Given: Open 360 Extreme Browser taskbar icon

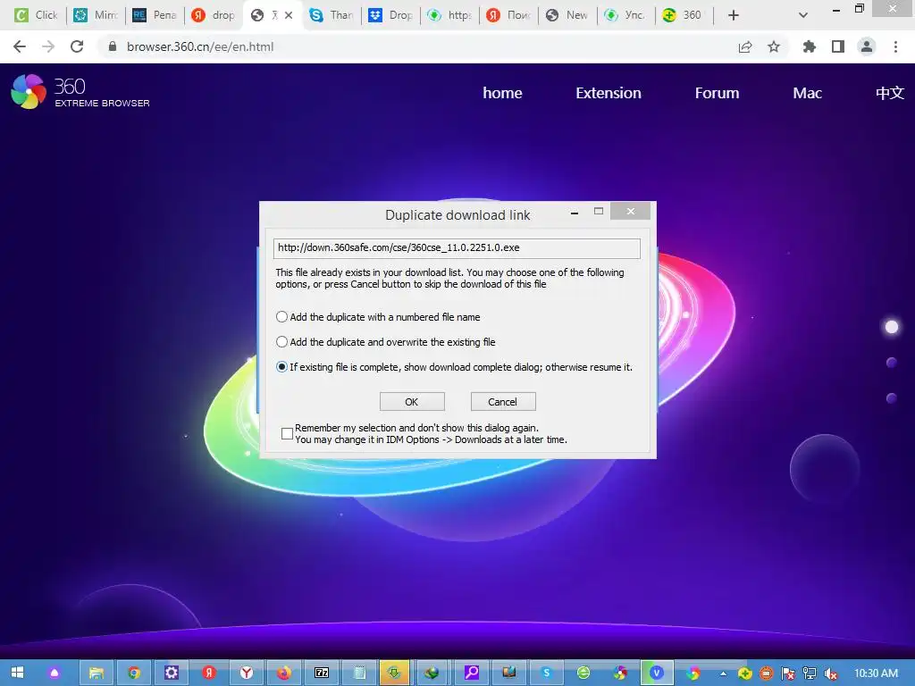Looking at the screenshot, I should [x=620, y=673].
